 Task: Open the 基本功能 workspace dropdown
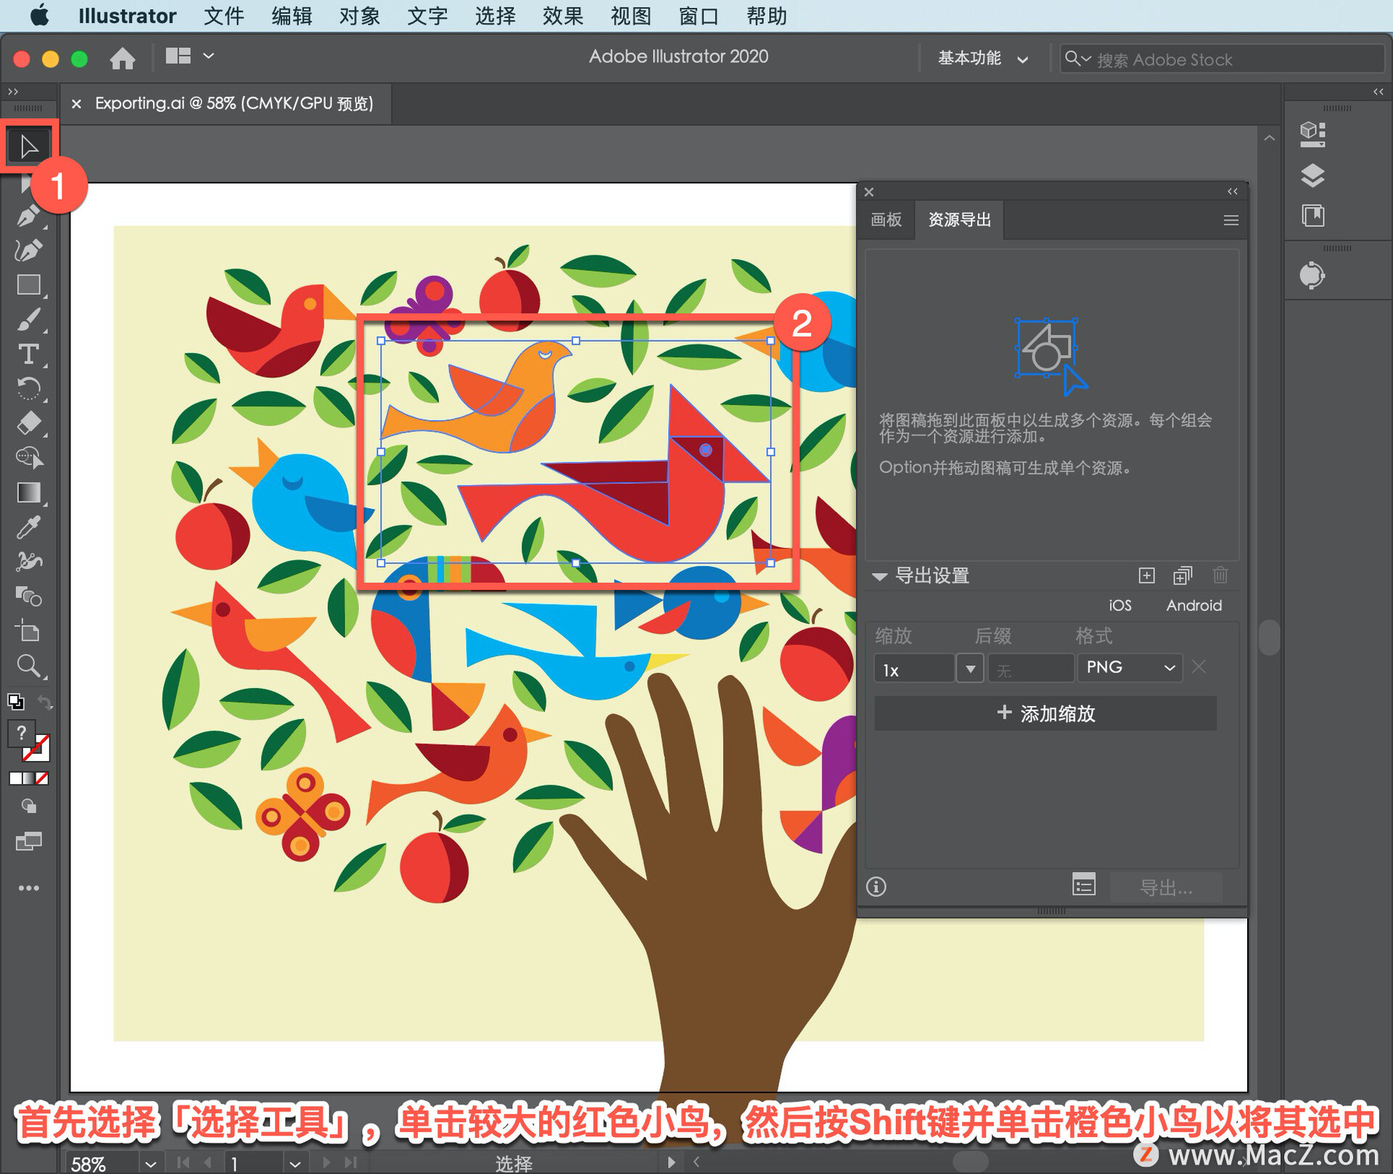[x=982, y=58]
